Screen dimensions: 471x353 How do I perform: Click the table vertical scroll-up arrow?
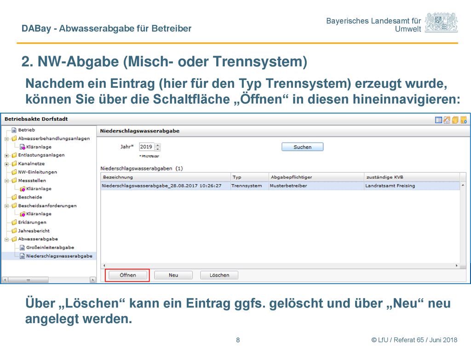[x=463, y=186]
